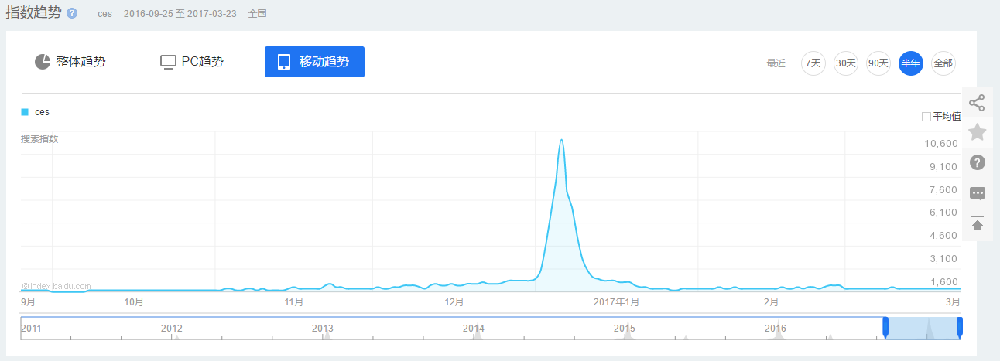Switch to PC趋势 tab

pos(192,62)
